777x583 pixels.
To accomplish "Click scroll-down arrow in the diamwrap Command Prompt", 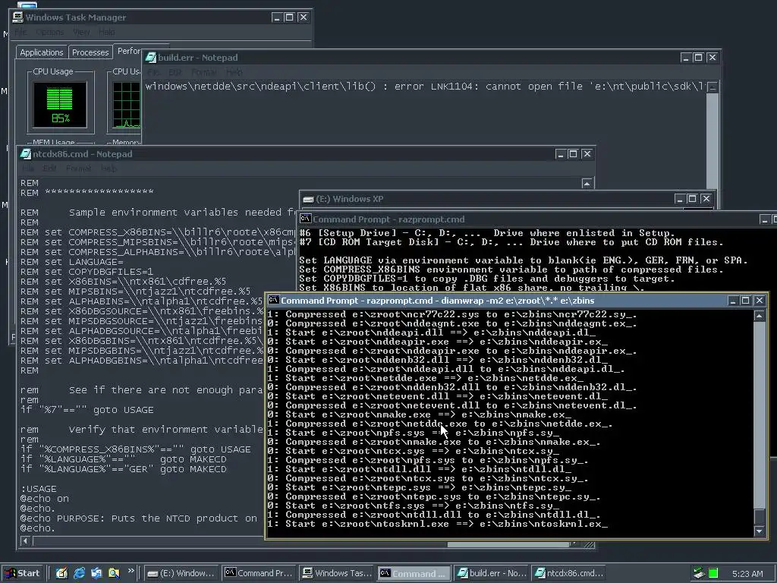I will (x=759, y=531).
